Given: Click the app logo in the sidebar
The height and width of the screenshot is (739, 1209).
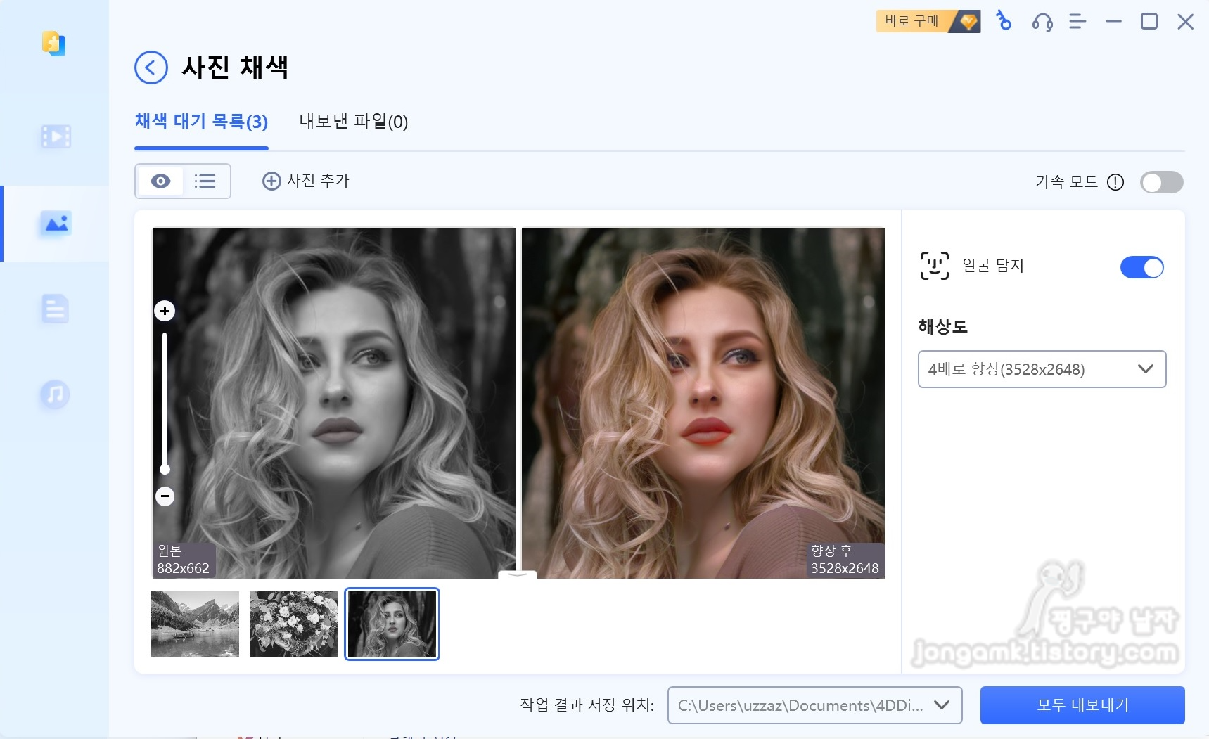Looking at the screenshot, I should pyautogui.click(x=54, y=44).
